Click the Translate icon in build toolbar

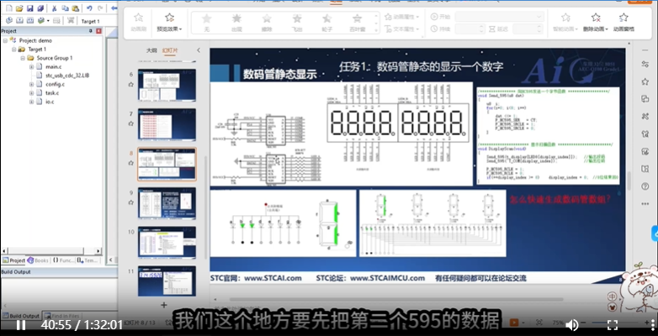click(9, 20)
